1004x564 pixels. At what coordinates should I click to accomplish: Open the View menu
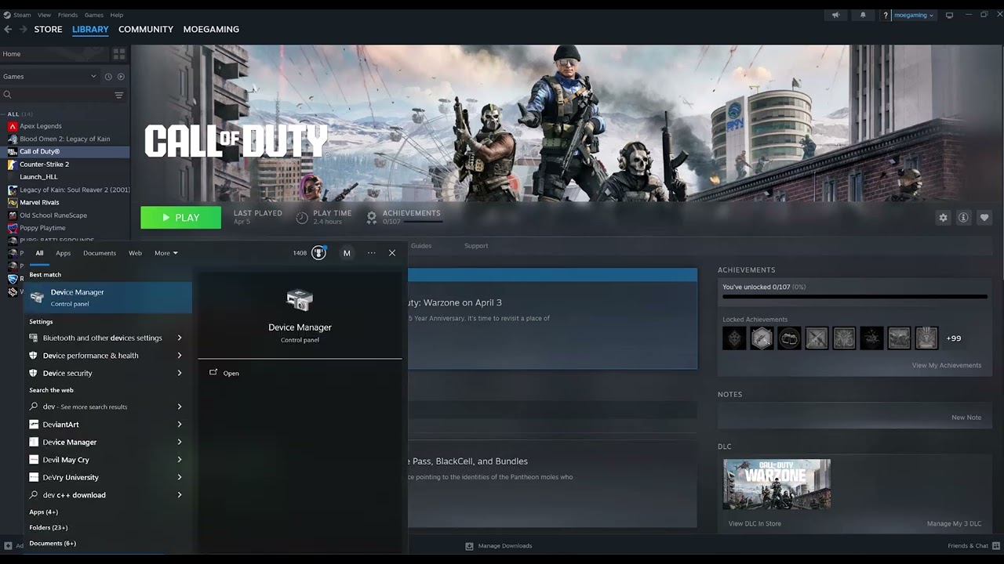pos(45,15)
